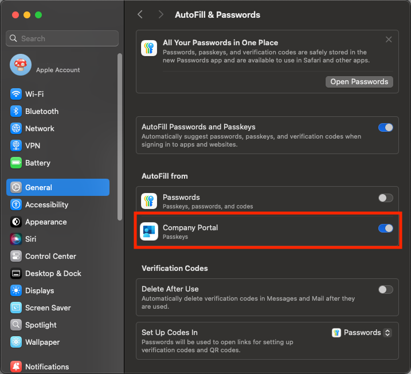Select the Accessibility sidebar icon
Image resolution: width=411 pixels, height=374 pixels.
[x=16, y=204]
